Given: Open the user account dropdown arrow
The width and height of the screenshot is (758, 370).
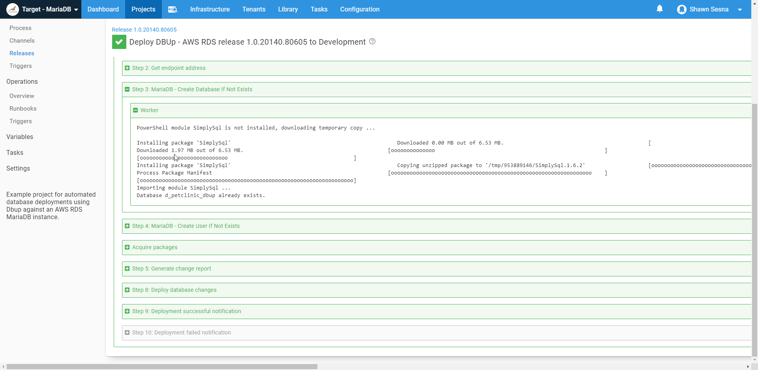Looking at the screenshot, I should point(739,9).
